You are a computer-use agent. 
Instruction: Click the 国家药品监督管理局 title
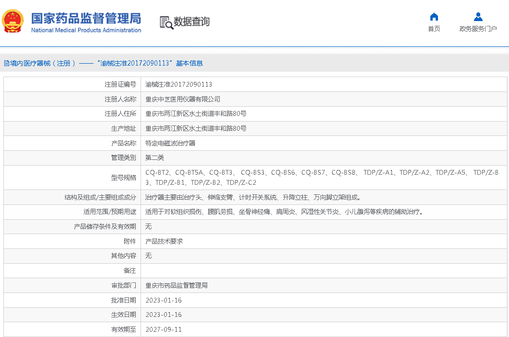click(86, 19)
